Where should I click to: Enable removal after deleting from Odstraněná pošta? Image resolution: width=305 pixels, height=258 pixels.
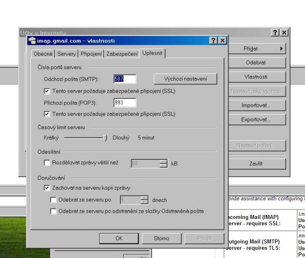(53, 211)
